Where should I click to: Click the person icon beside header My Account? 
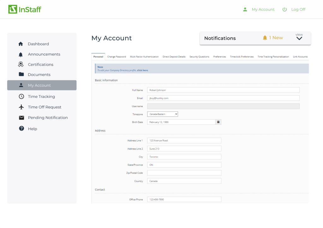245,9
